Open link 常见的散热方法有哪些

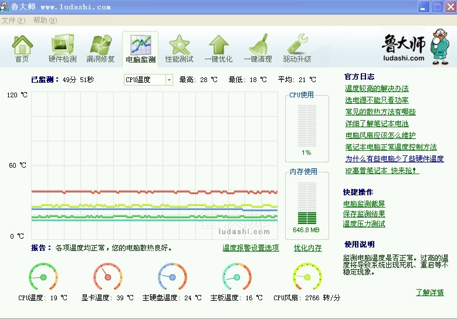pos(380,112)
